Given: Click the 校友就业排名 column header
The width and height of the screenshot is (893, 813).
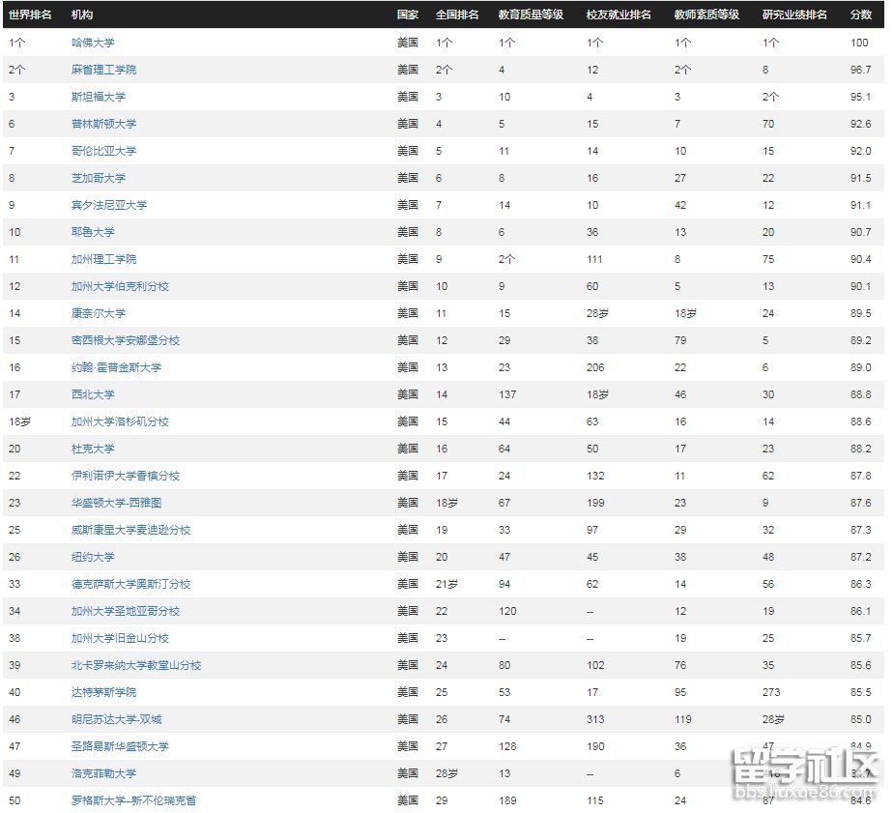Looking at the screenshot, I should pyautogui.click(x=619, y=15).
